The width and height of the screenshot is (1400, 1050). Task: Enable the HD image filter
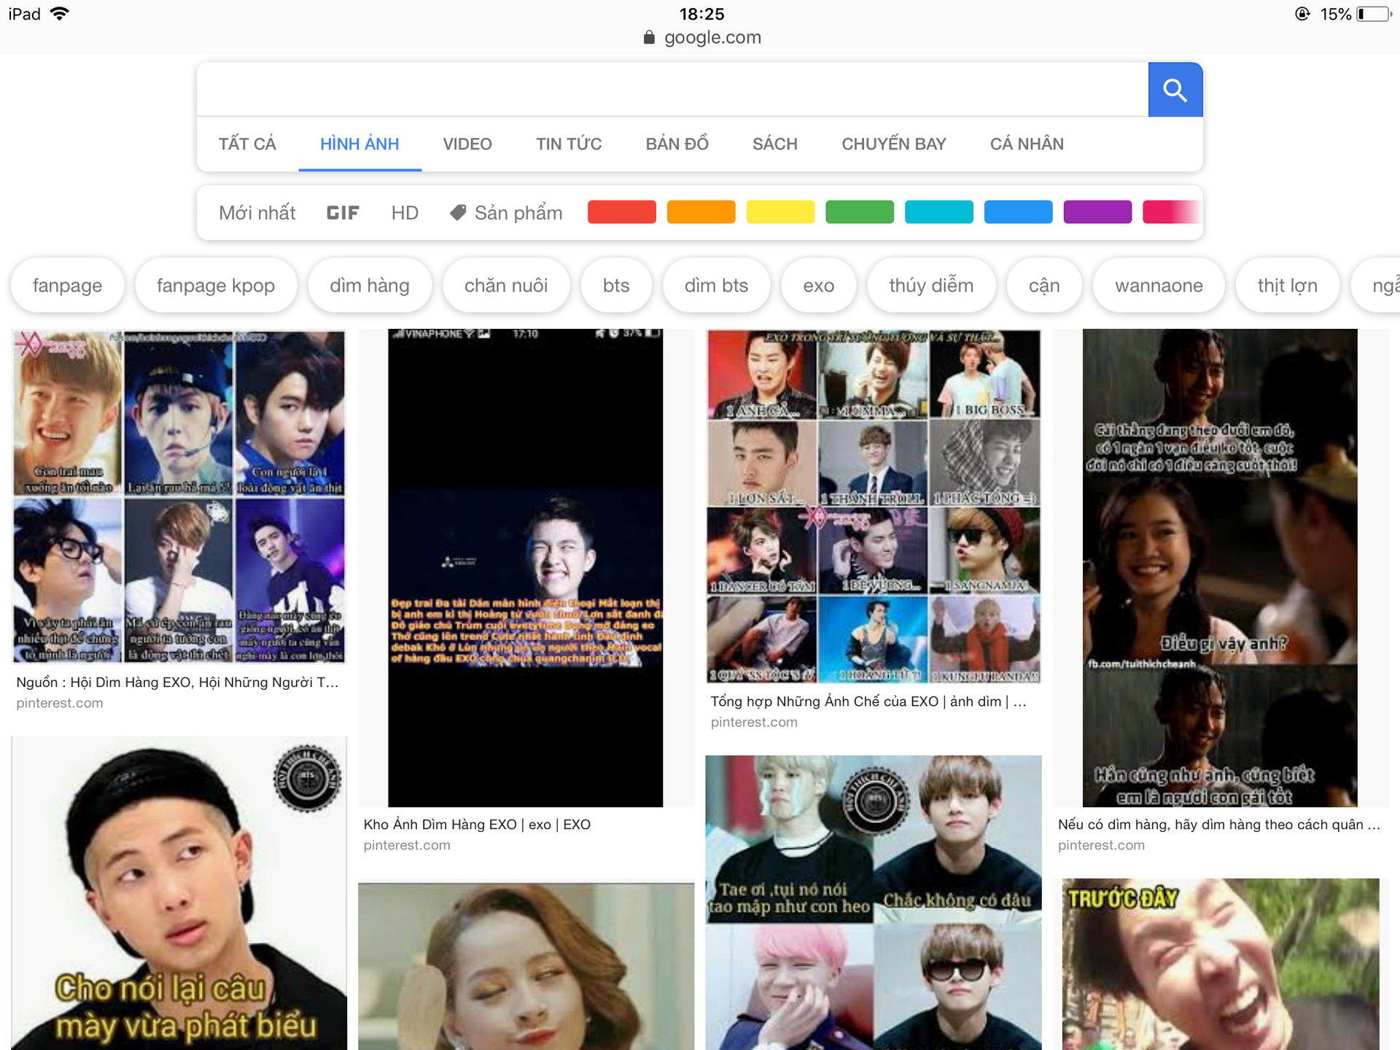[405, 213]
